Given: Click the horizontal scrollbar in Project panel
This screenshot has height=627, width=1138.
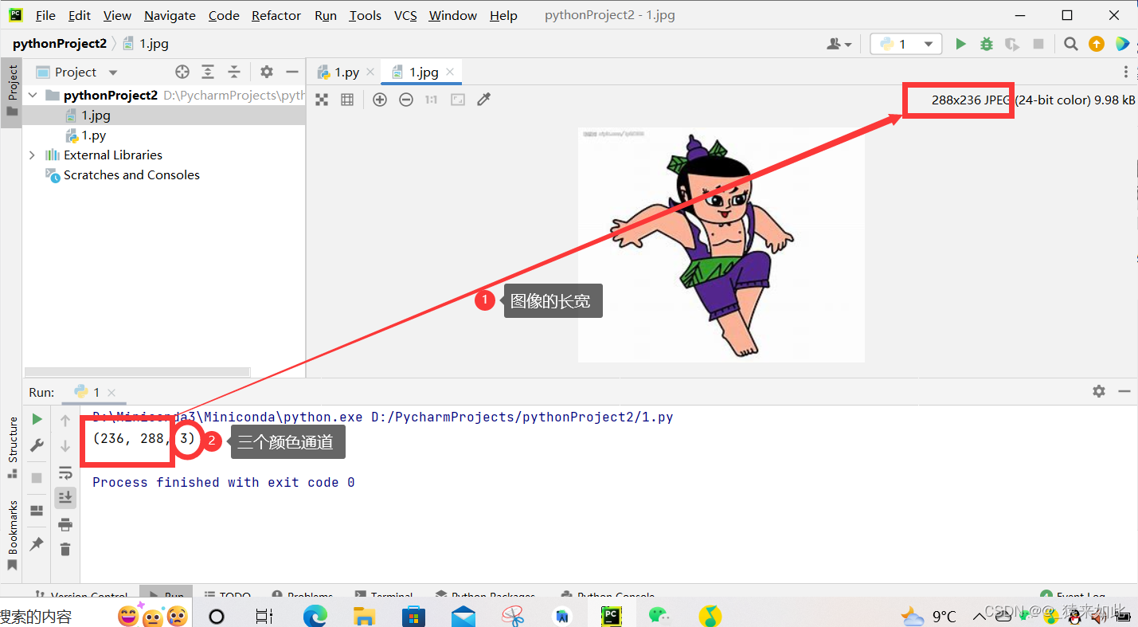Looking at the screenshot, I should [137, 372].
